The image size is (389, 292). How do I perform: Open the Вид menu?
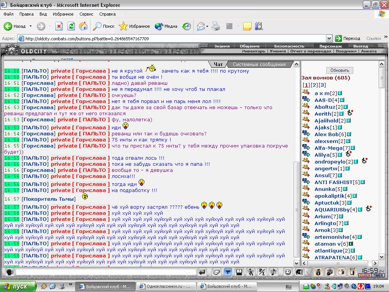(x=43, y=14)
